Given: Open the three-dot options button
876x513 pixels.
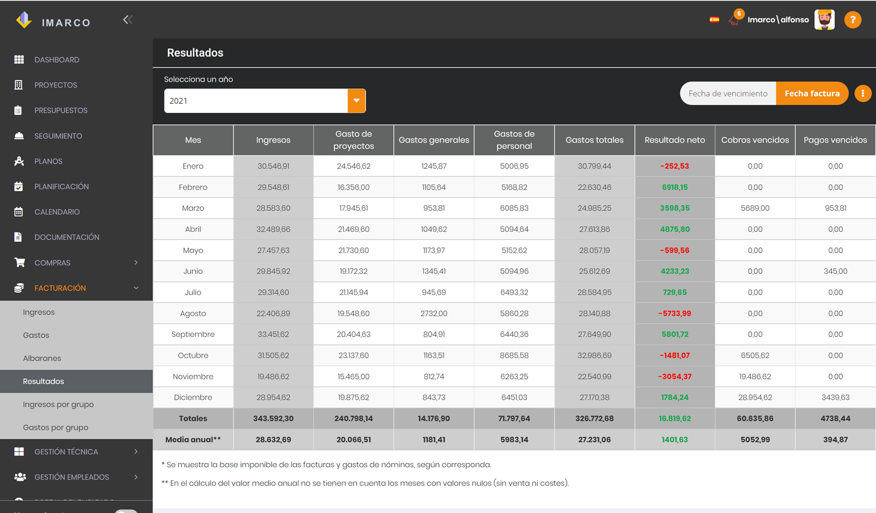Looking at the screenshot, I should (863, 94).
